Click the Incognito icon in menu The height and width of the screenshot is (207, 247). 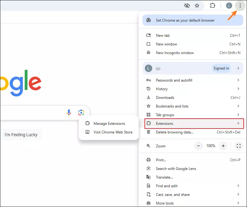149,53
